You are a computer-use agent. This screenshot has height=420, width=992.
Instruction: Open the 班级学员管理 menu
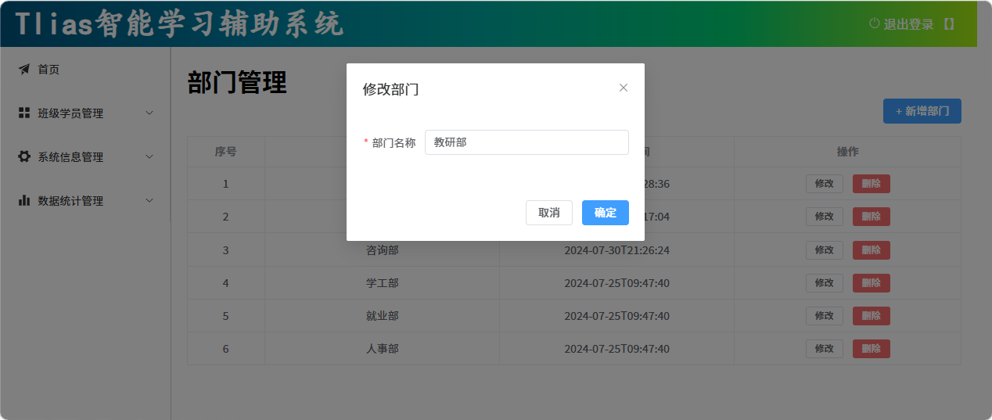[x=85, y=113]
